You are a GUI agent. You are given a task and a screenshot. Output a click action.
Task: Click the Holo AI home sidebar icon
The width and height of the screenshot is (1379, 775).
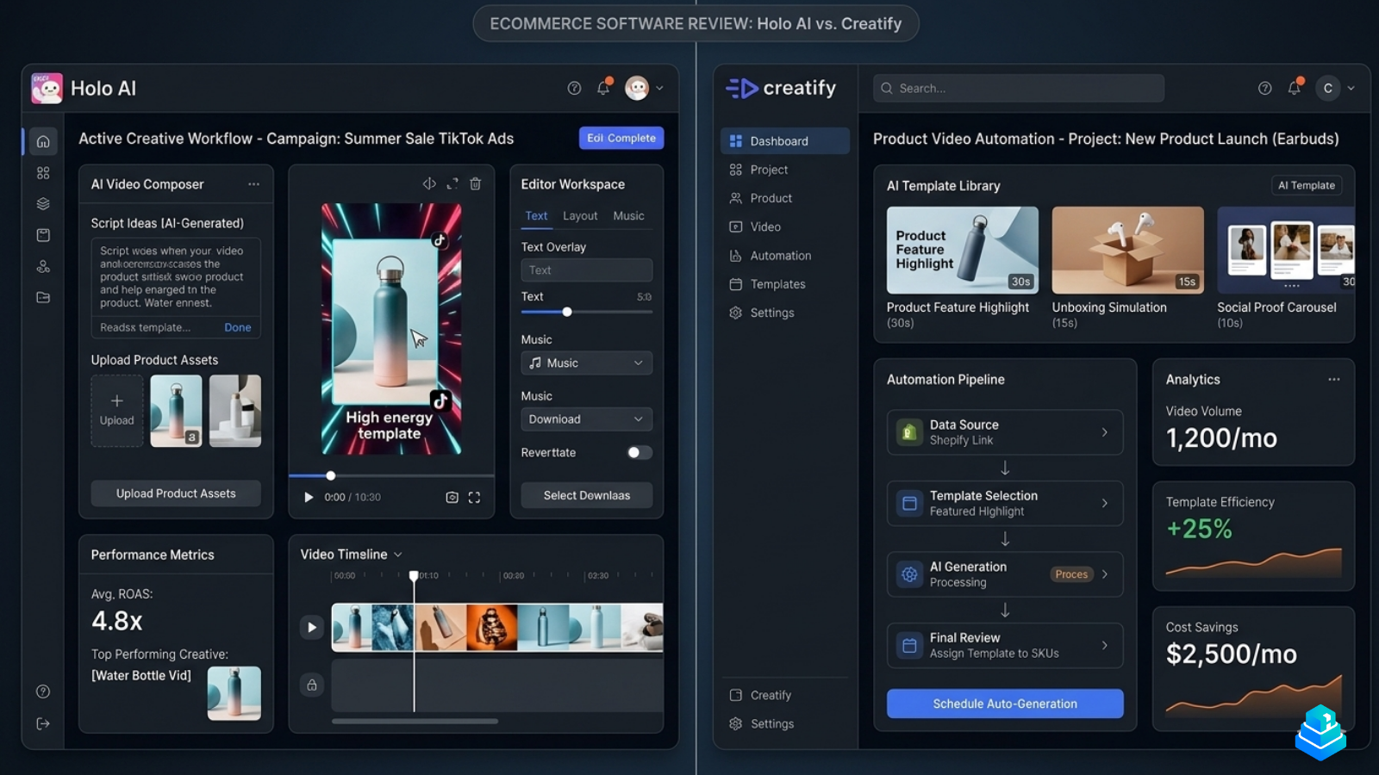pos(43,141)
